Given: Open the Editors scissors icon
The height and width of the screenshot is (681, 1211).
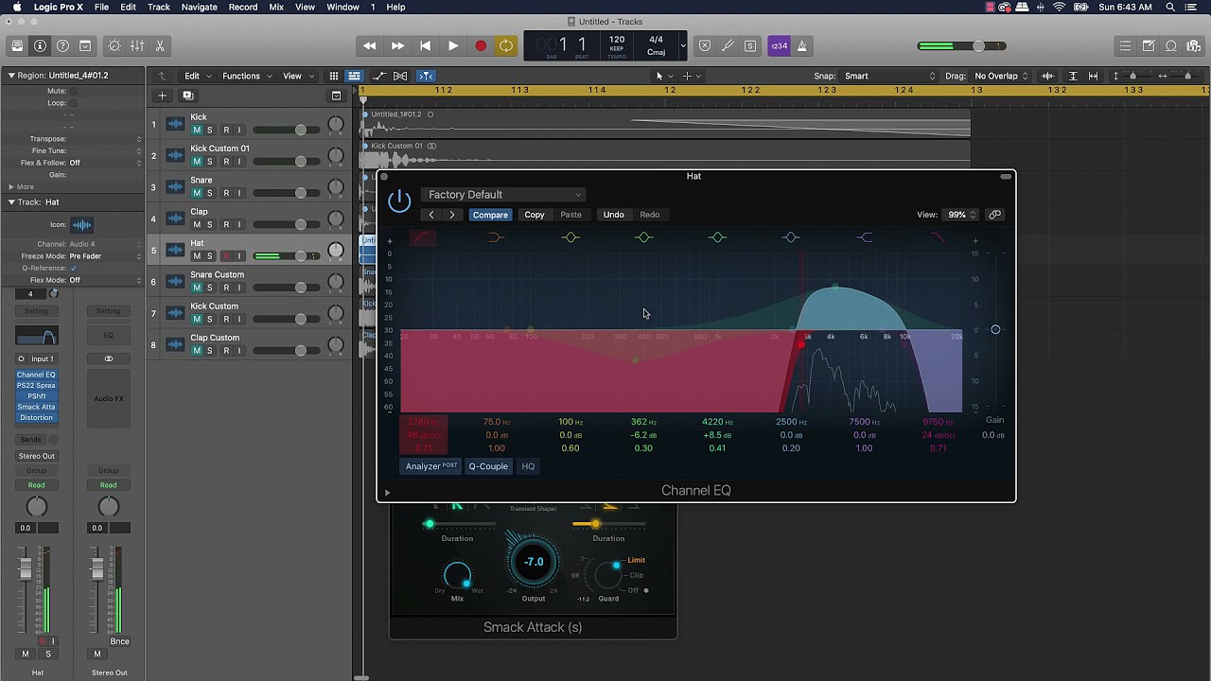Looking at the screenshot, I should (x=160, y=45).
